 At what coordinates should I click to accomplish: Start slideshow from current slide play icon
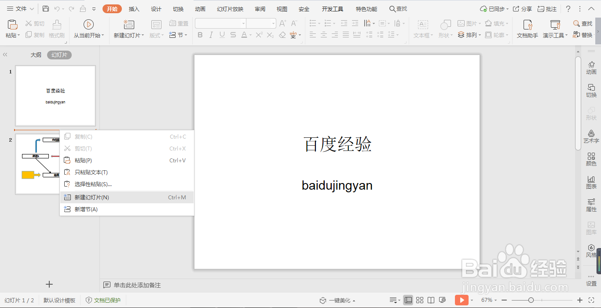click(88, 25)
